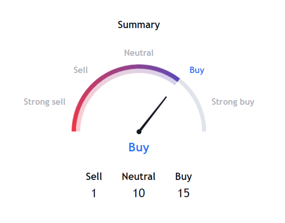Viewport: 285px width, 223px height.
Task: Click the Neutral label above the gauge arc
Action: coord(139,53)
